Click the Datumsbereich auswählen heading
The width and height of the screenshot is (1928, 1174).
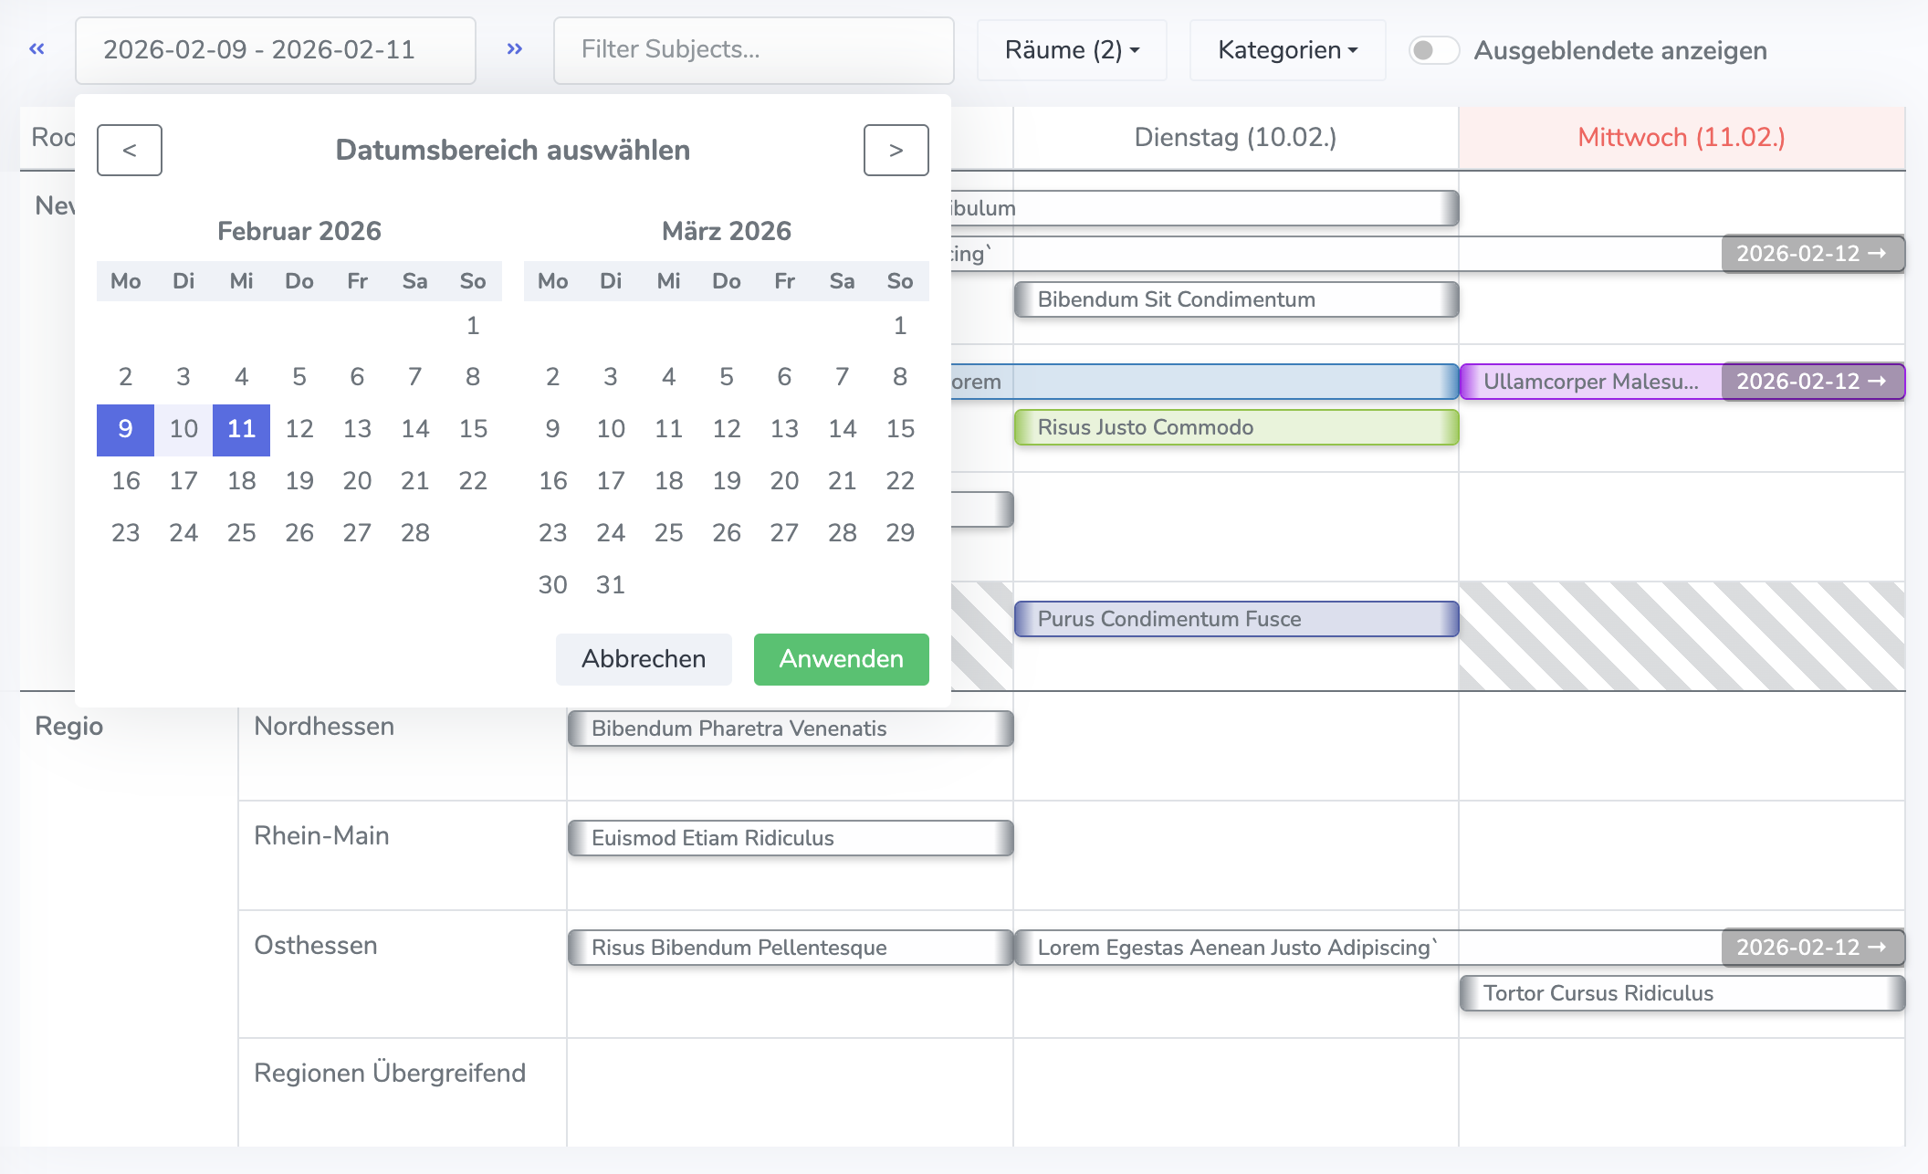click(513, 150)
